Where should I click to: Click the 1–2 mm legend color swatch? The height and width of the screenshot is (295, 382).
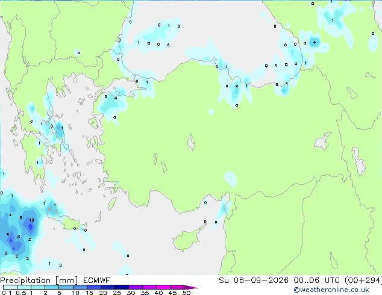coord(38,287)
